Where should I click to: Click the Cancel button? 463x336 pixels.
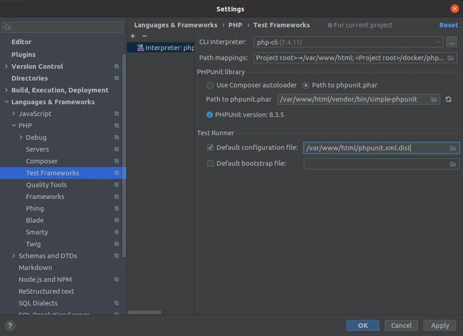point(401,326)
